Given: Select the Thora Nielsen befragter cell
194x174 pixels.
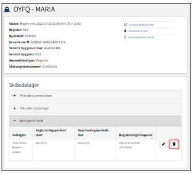Looking at the screenshot, I should click(x=21, y=150).
